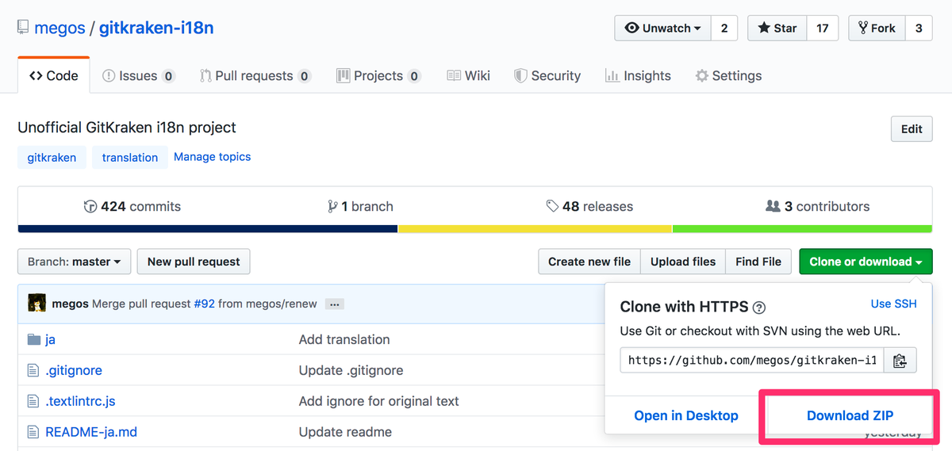Screen dimensions: 952x451
Task: Open the Security tab
Action: [x=547, y=75]
